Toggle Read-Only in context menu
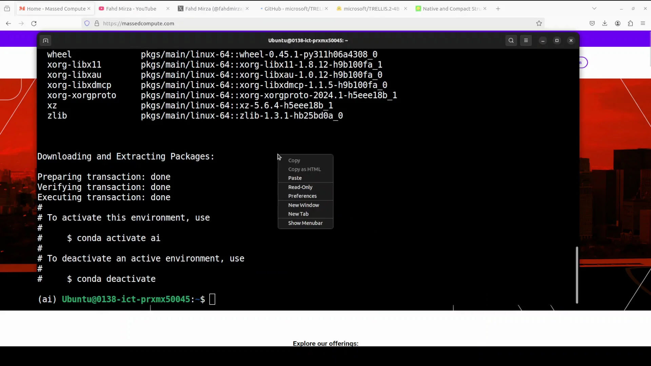 (x=300, y=187)
